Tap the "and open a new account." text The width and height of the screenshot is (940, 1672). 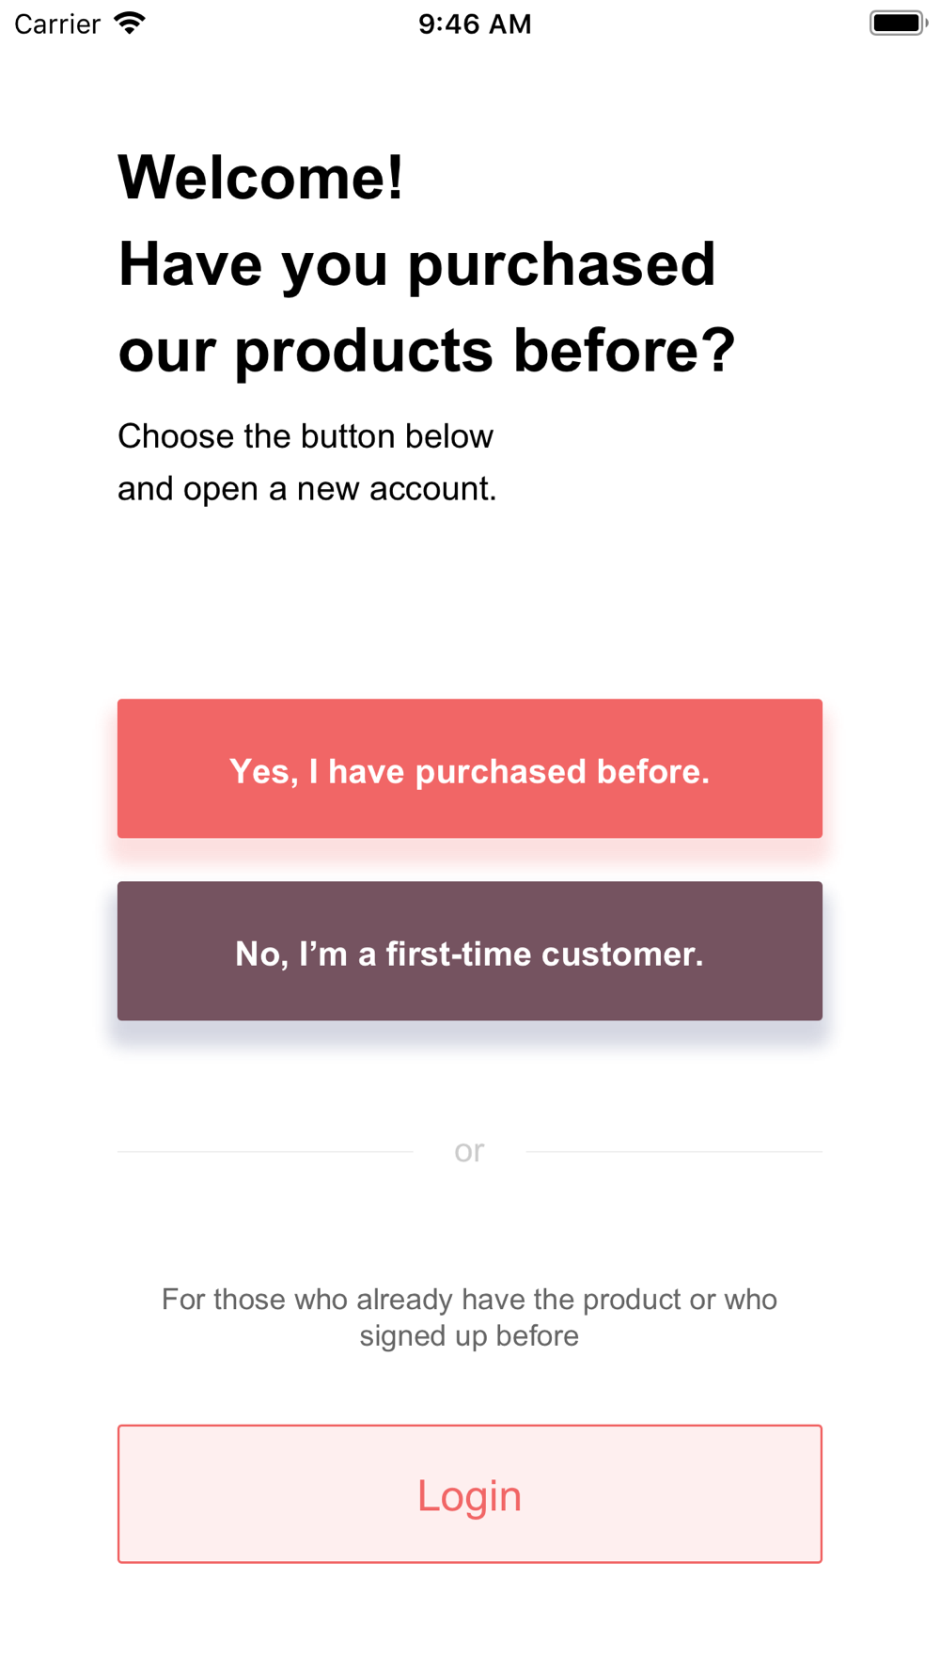(307, 489)
